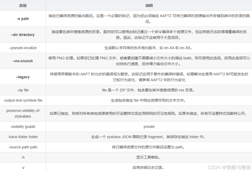Select the -v option cell

[x=23, y=168]
